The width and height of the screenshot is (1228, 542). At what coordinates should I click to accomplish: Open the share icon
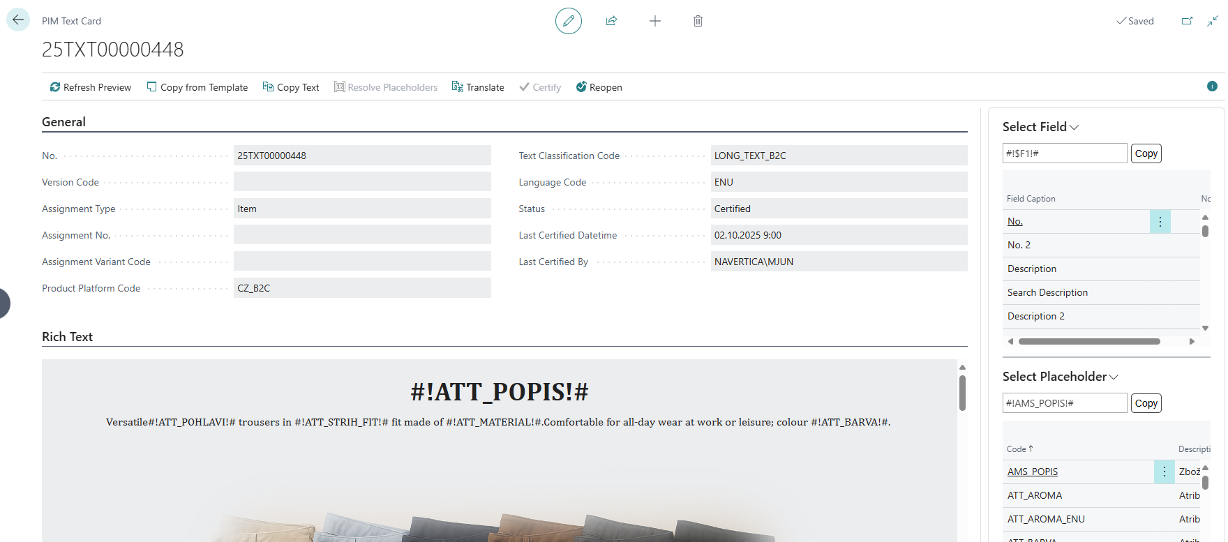click(x=611, y=21)
